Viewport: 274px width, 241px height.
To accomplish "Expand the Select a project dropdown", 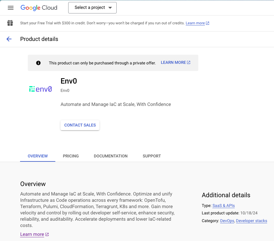I will pos(92,8).
